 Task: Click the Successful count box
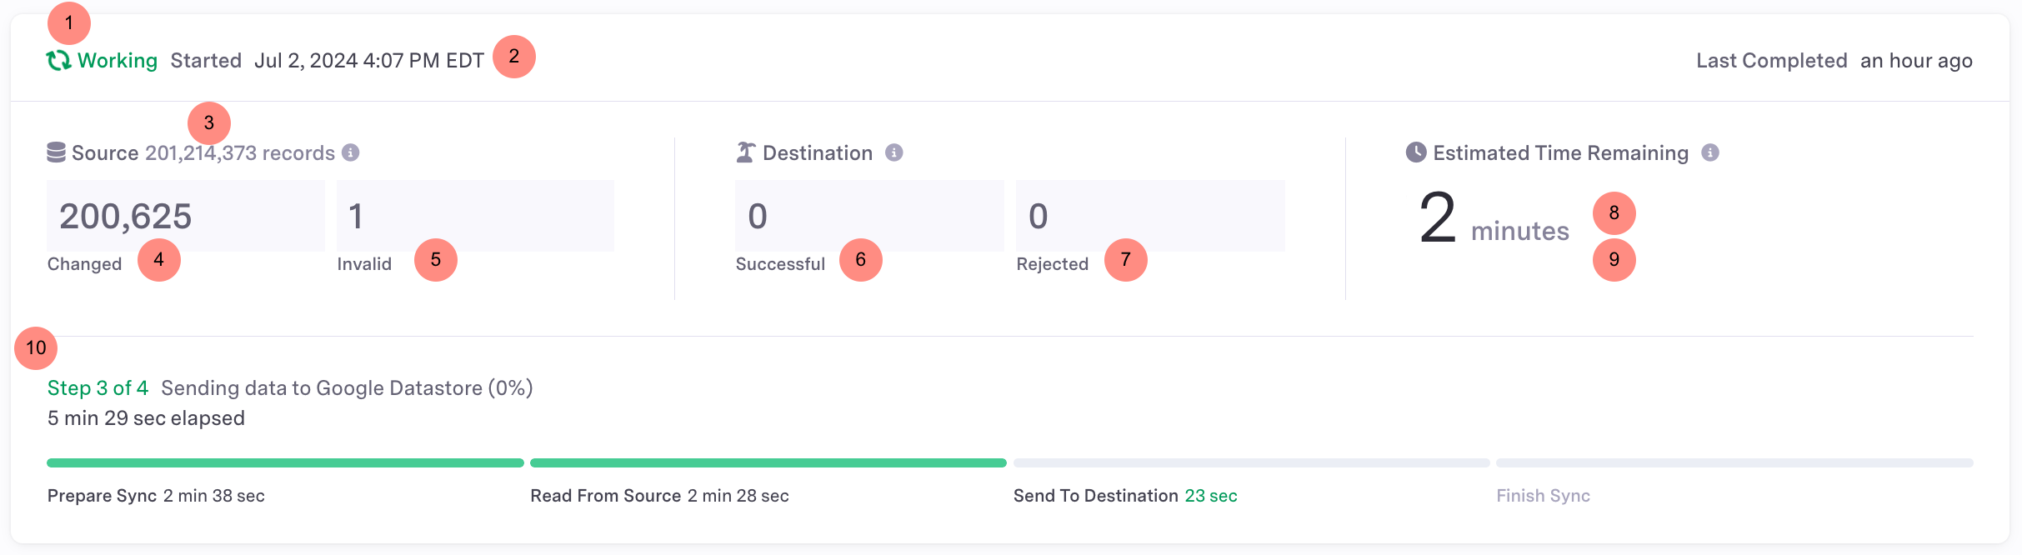(868, 216)
